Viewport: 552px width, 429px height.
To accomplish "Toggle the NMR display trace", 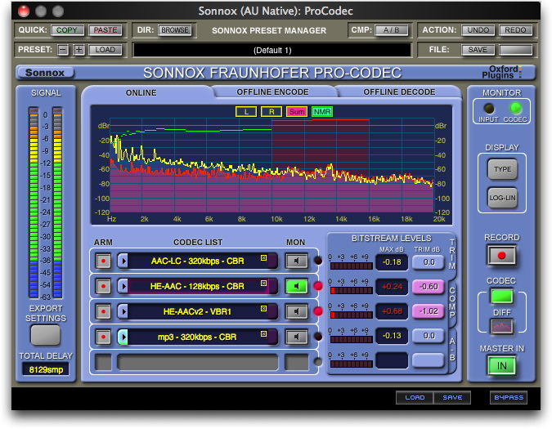I will pos(322,112).
